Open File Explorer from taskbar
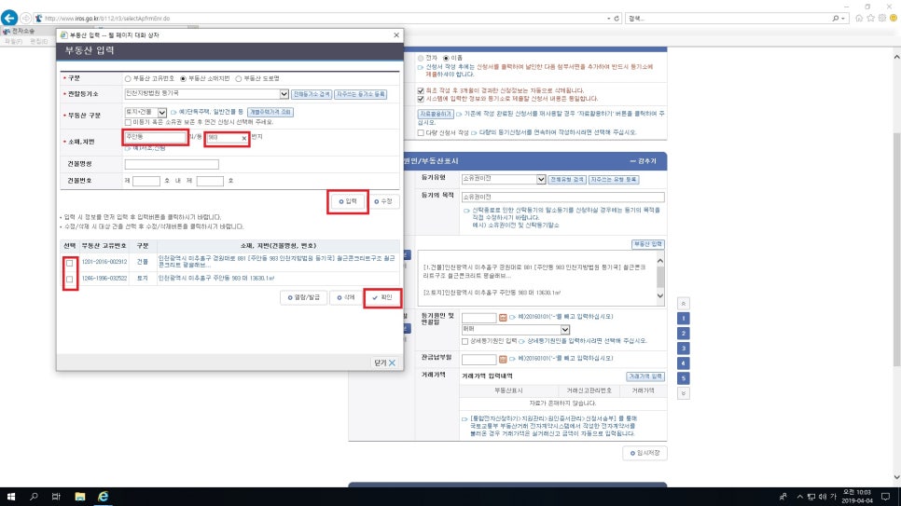 pyautogui.click(x=80, y=497)
